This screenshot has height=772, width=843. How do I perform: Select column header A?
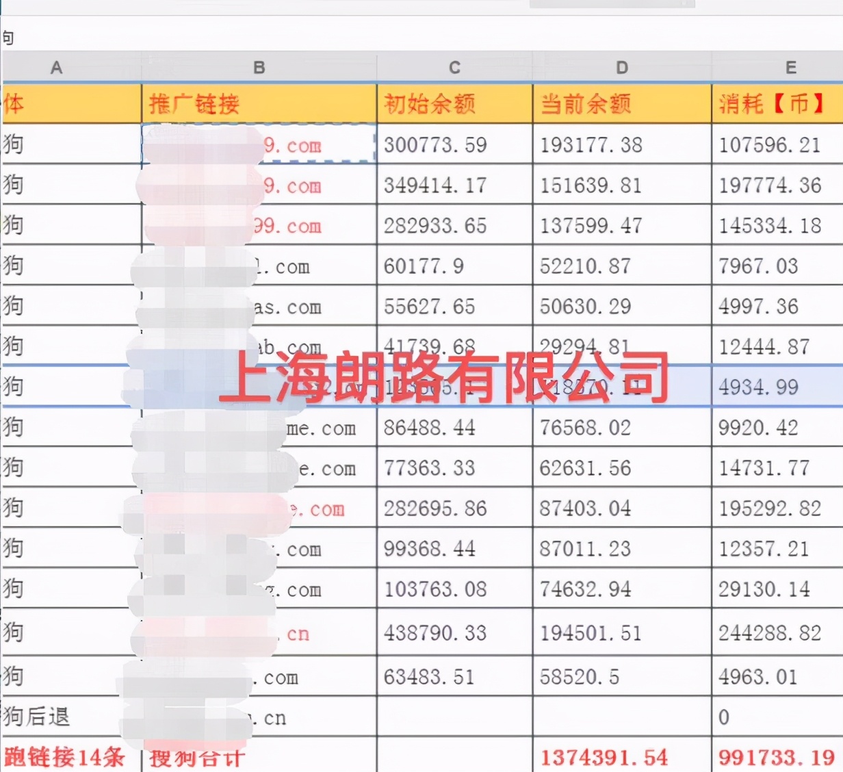coord(57,67)
